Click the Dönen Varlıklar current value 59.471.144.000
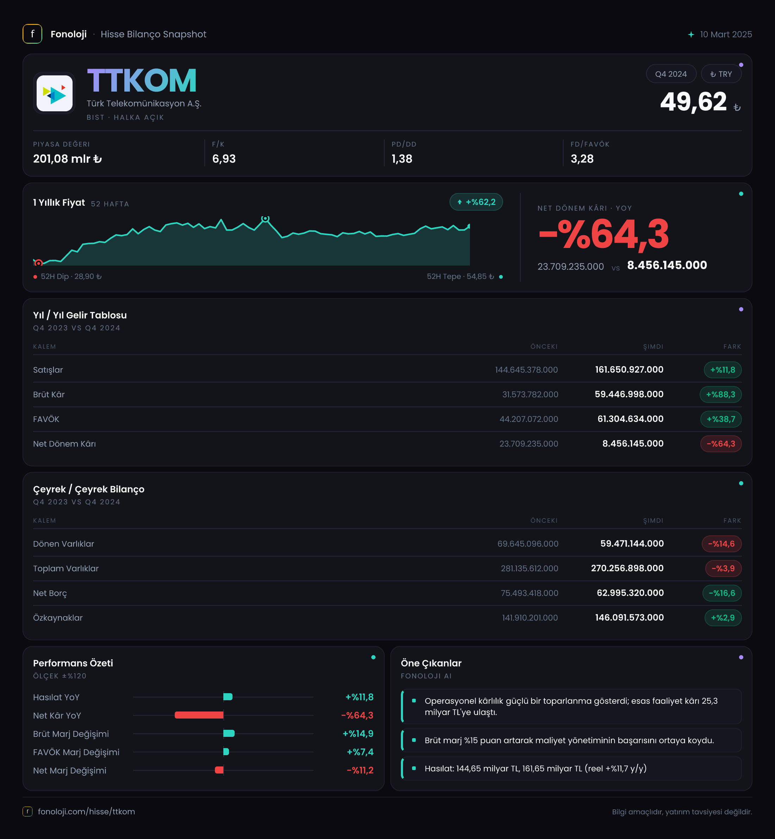 (632, 544)
